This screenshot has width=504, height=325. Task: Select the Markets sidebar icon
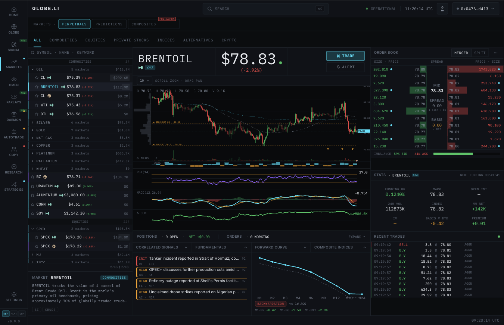click(14, 64)
